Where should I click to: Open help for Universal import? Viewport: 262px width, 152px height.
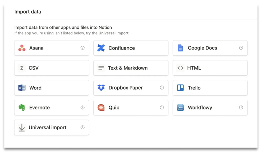point(82,127)
